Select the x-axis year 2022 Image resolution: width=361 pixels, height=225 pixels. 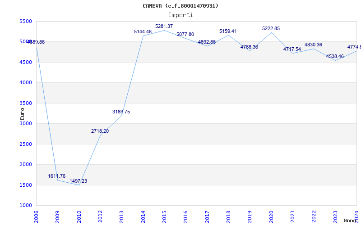pos(313,217)
